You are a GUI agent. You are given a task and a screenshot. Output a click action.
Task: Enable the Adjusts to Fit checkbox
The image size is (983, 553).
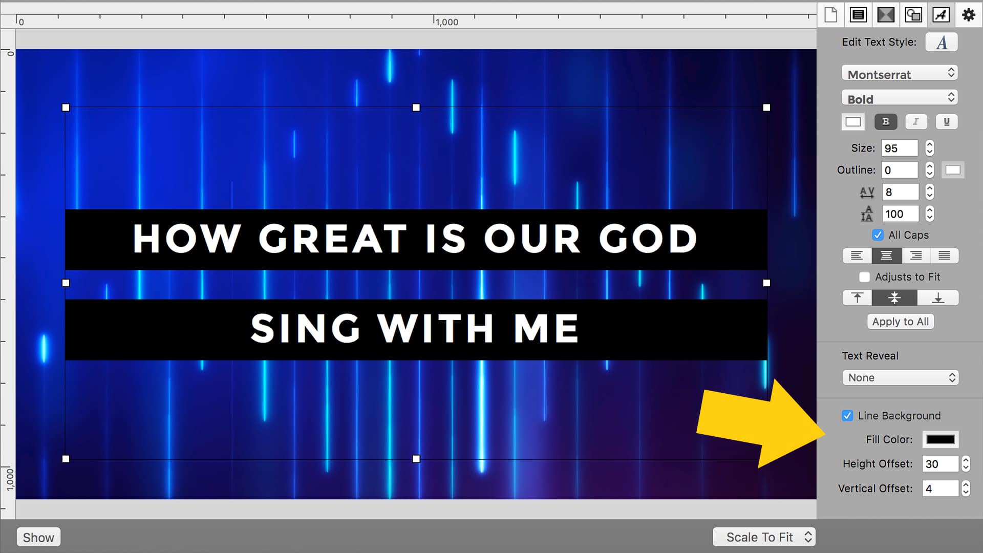pyautogui.click(x=865, y=277)
